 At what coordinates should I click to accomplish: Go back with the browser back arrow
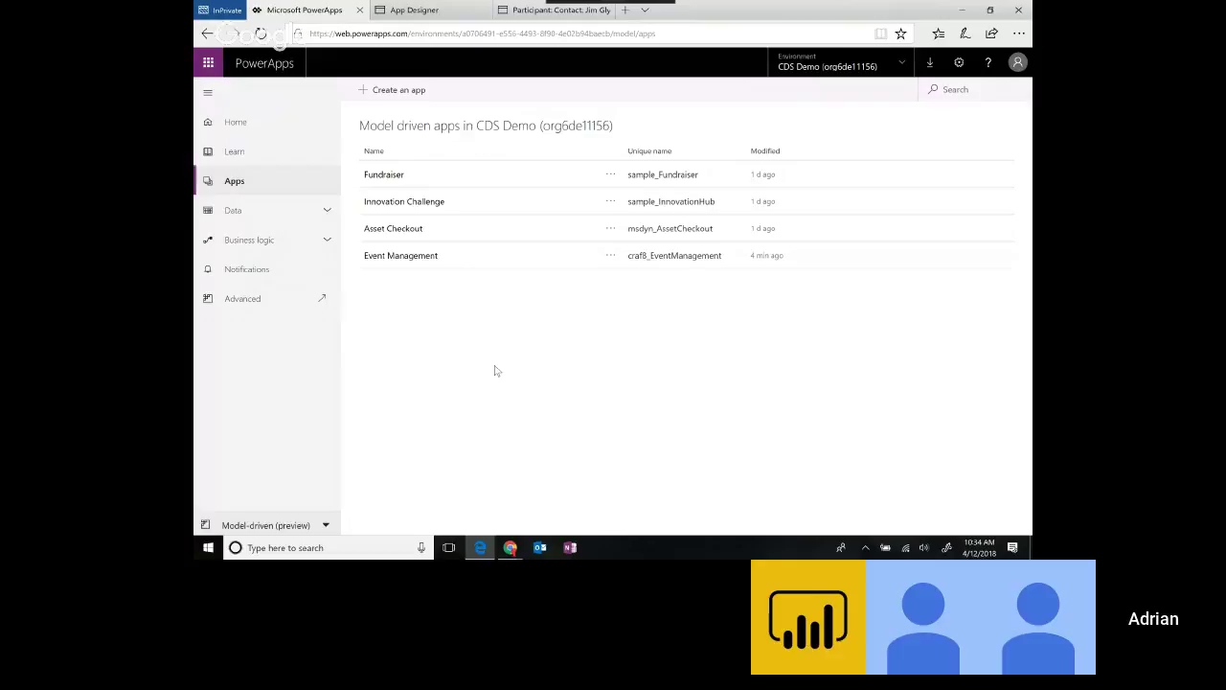(x=208, y=34)
